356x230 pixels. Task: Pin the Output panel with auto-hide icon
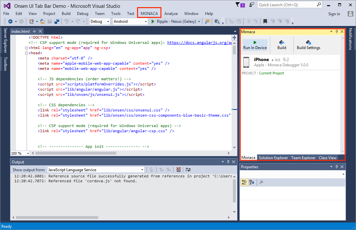228,162
